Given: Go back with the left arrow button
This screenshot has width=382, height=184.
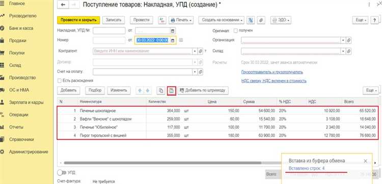Looking at the screenshot, I should (x=63, y=5).
